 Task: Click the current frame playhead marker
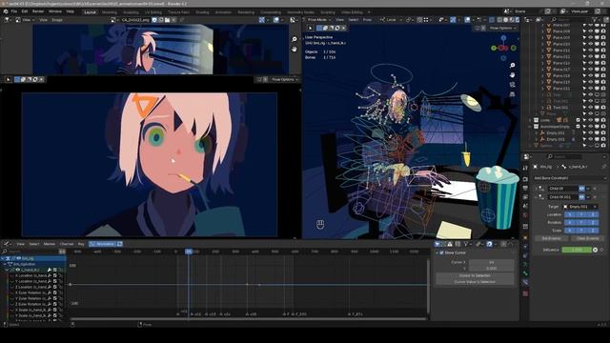[x=189, y=252]
